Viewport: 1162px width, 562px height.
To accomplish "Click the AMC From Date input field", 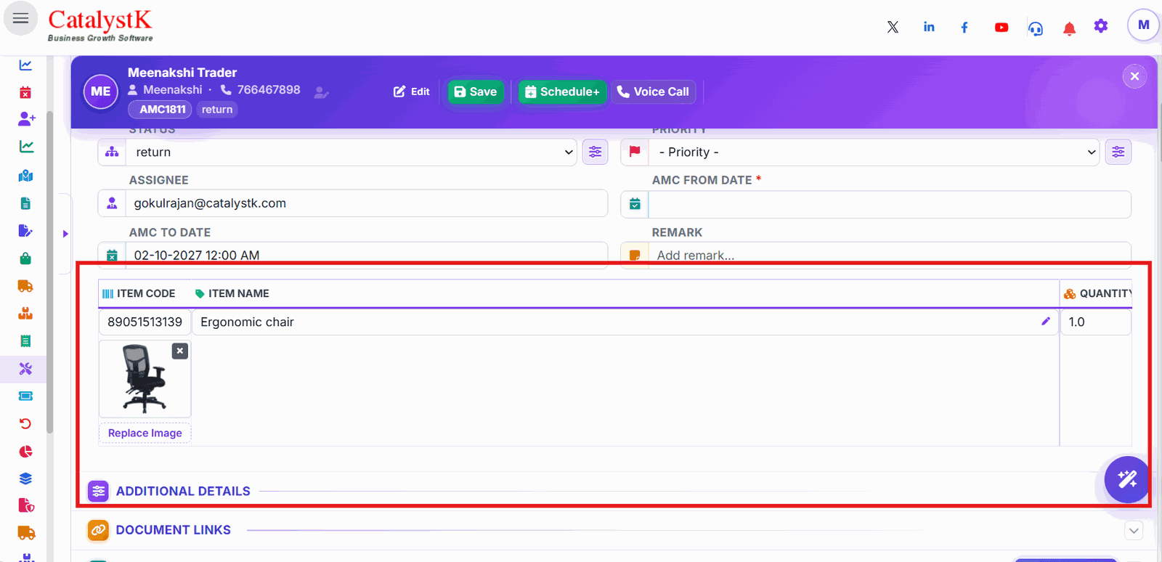I will (x=890, y=204).
